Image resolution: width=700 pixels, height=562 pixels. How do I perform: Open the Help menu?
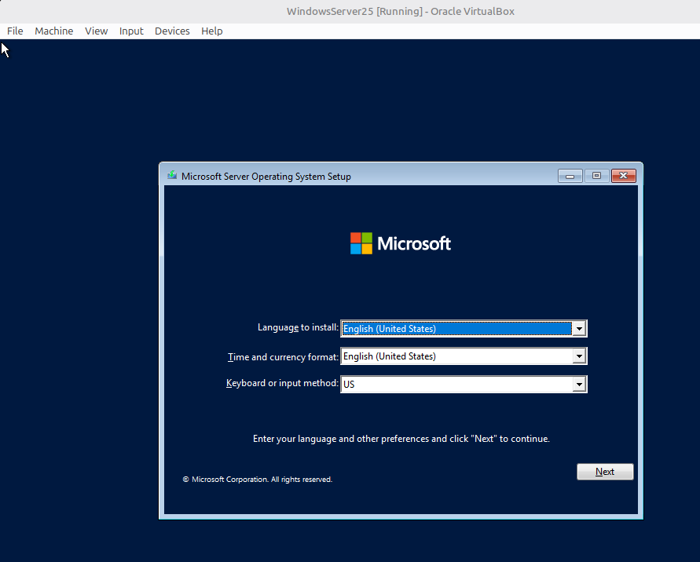point(211,31)
